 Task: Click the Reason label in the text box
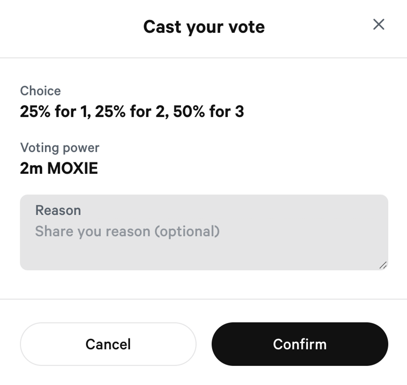coord(58,210)
